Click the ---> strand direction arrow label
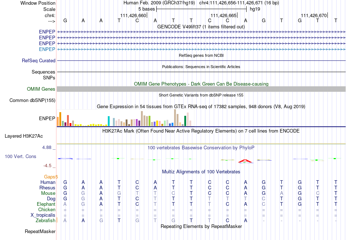Screen dimensions: 346x240 pos(51,21)
